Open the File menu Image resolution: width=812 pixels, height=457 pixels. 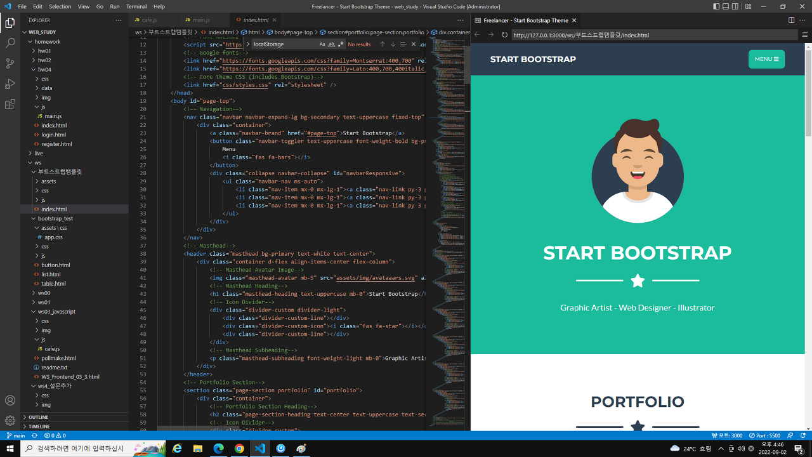pyautogui.click(x=22, y=6)
